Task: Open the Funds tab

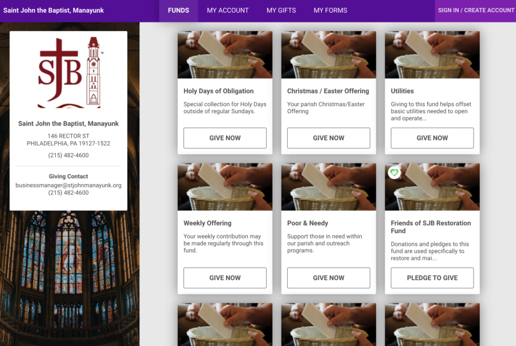Action: (178, 10)
